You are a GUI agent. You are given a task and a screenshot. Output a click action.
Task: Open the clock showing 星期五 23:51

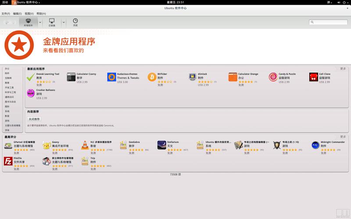(175, 2)
